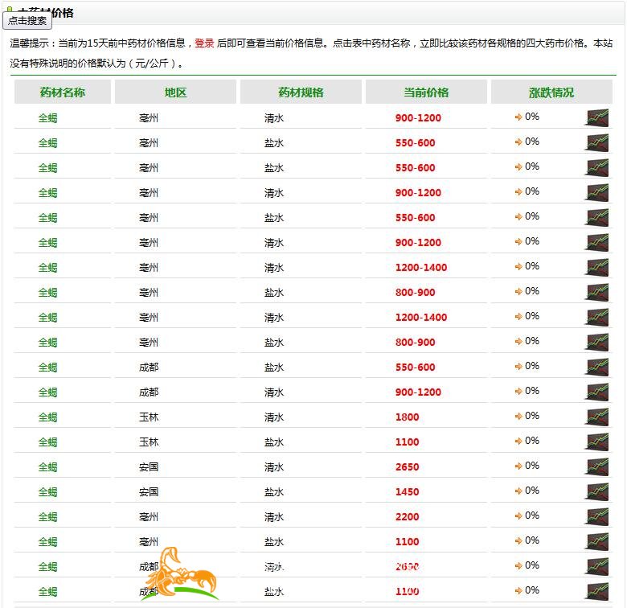Viewport: 627px width, 608px height.
Task: Show price chart icon for 玉林 盐水 1100 row
Action: (597, 442)
